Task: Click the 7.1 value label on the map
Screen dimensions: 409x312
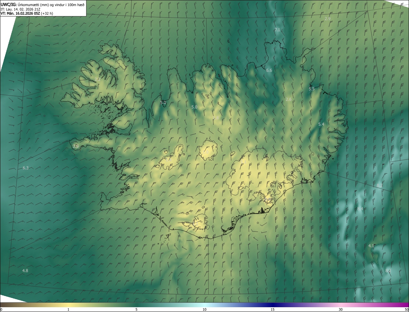Action: point(277,30)
